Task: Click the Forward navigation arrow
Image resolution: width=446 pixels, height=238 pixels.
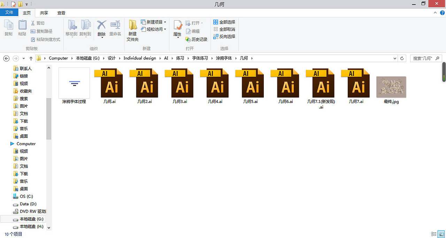Action: [x=16, y=58]
